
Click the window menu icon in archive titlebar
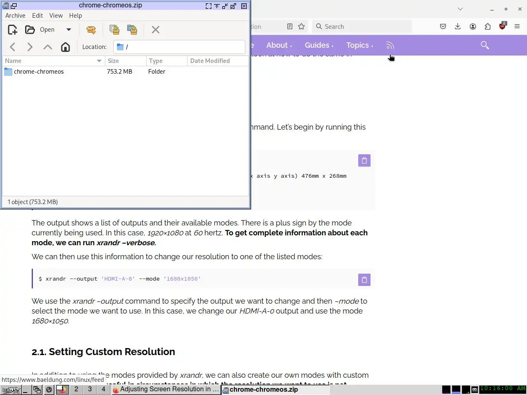pos(5,6)
